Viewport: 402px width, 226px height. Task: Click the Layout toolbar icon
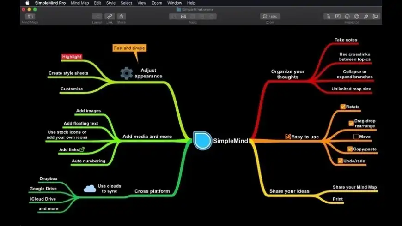tap(97, 17)
